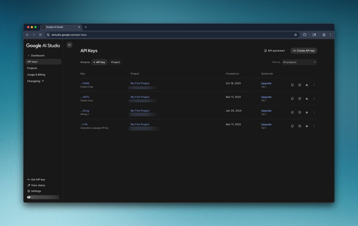Open Changelog external link

35,81
